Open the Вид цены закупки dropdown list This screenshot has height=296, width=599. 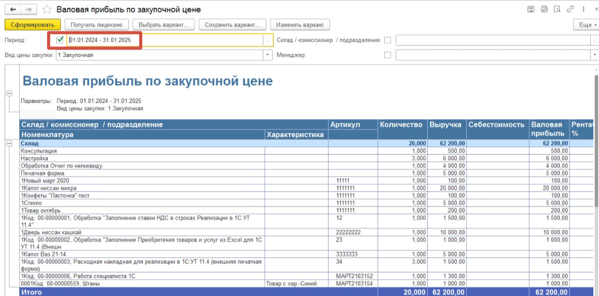(x=267, y=55)
